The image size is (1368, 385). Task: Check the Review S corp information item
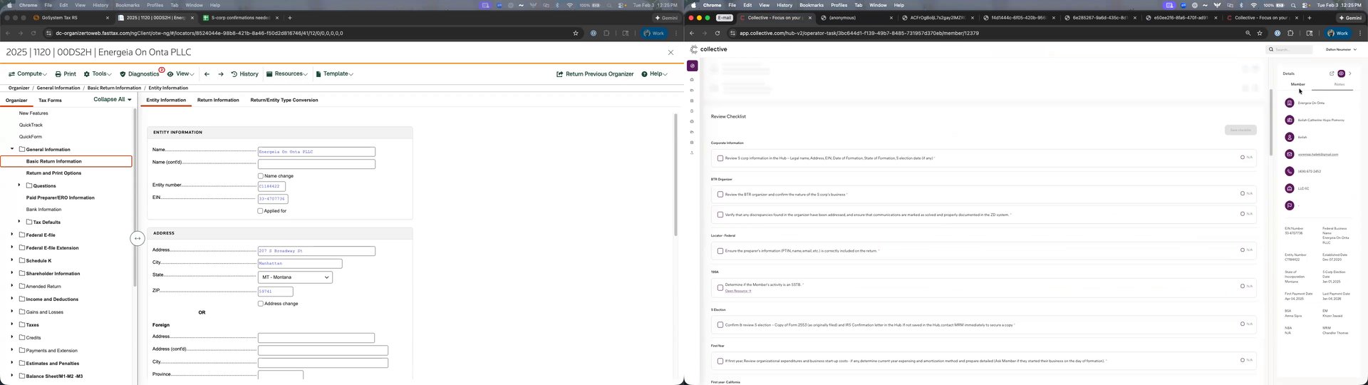pyautogui.click(x=720, y=158)
